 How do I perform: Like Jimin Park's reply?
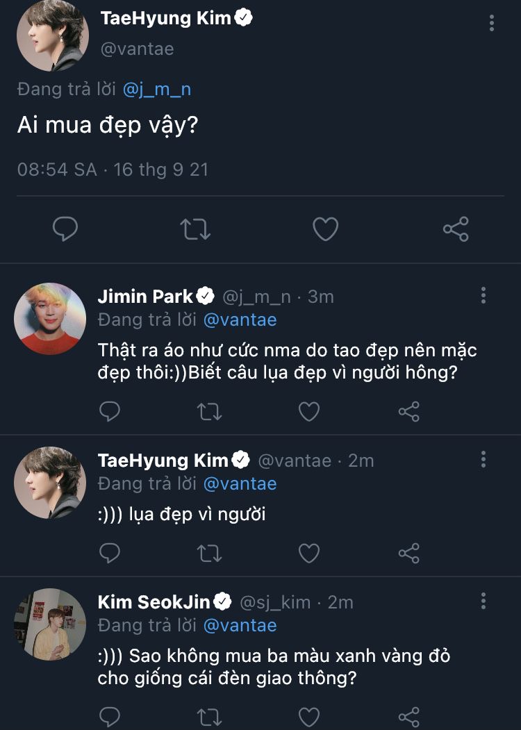(308, 412)
